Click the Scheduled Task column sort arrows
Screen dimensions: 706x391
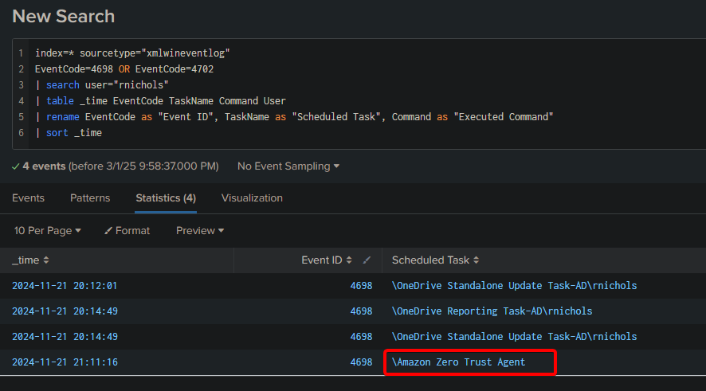point(476,260)
